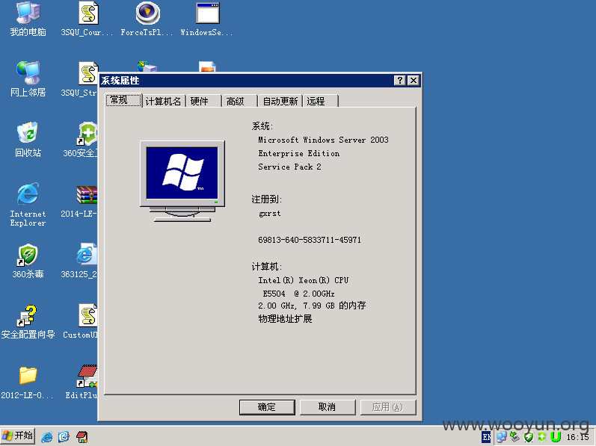596x446 pixels.
Task: Open the 363125_2 desktop file icon
Action: pos(79,261)
